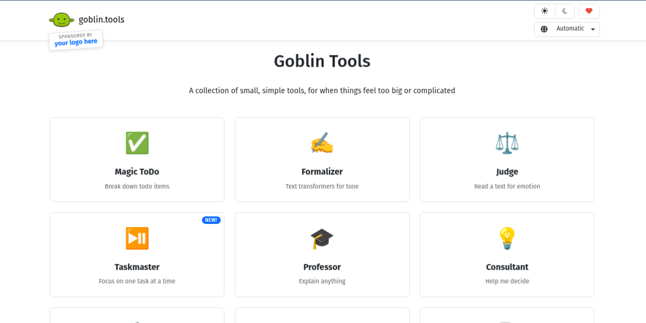
Task: Click 'Read a text for emotion' text
Action: (507, 186)
